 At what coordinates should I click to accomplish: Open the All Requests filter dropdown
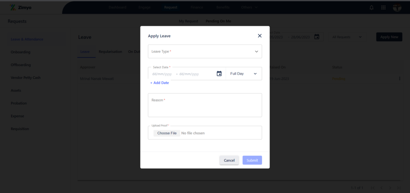347,37
